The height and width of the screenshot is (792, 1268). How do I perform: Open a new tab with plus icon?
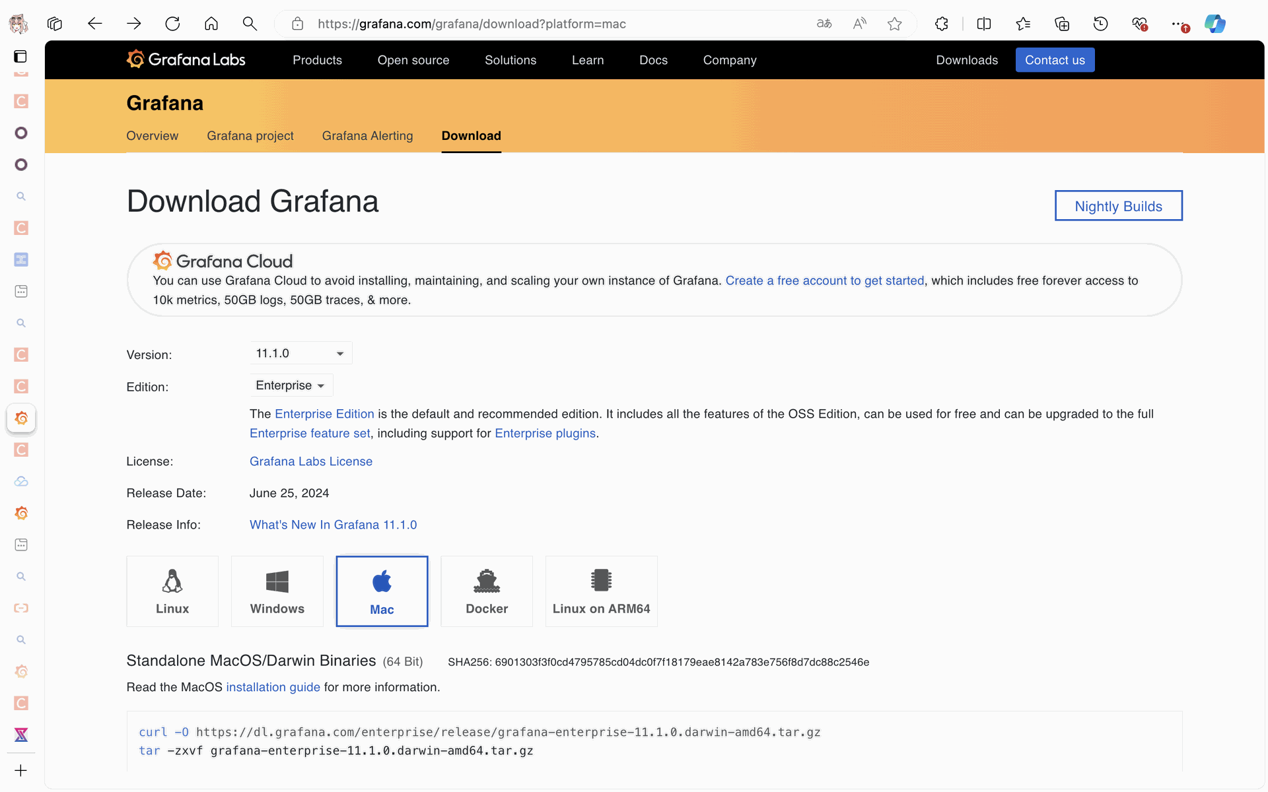pyautogui.click(x=21, y=770)
